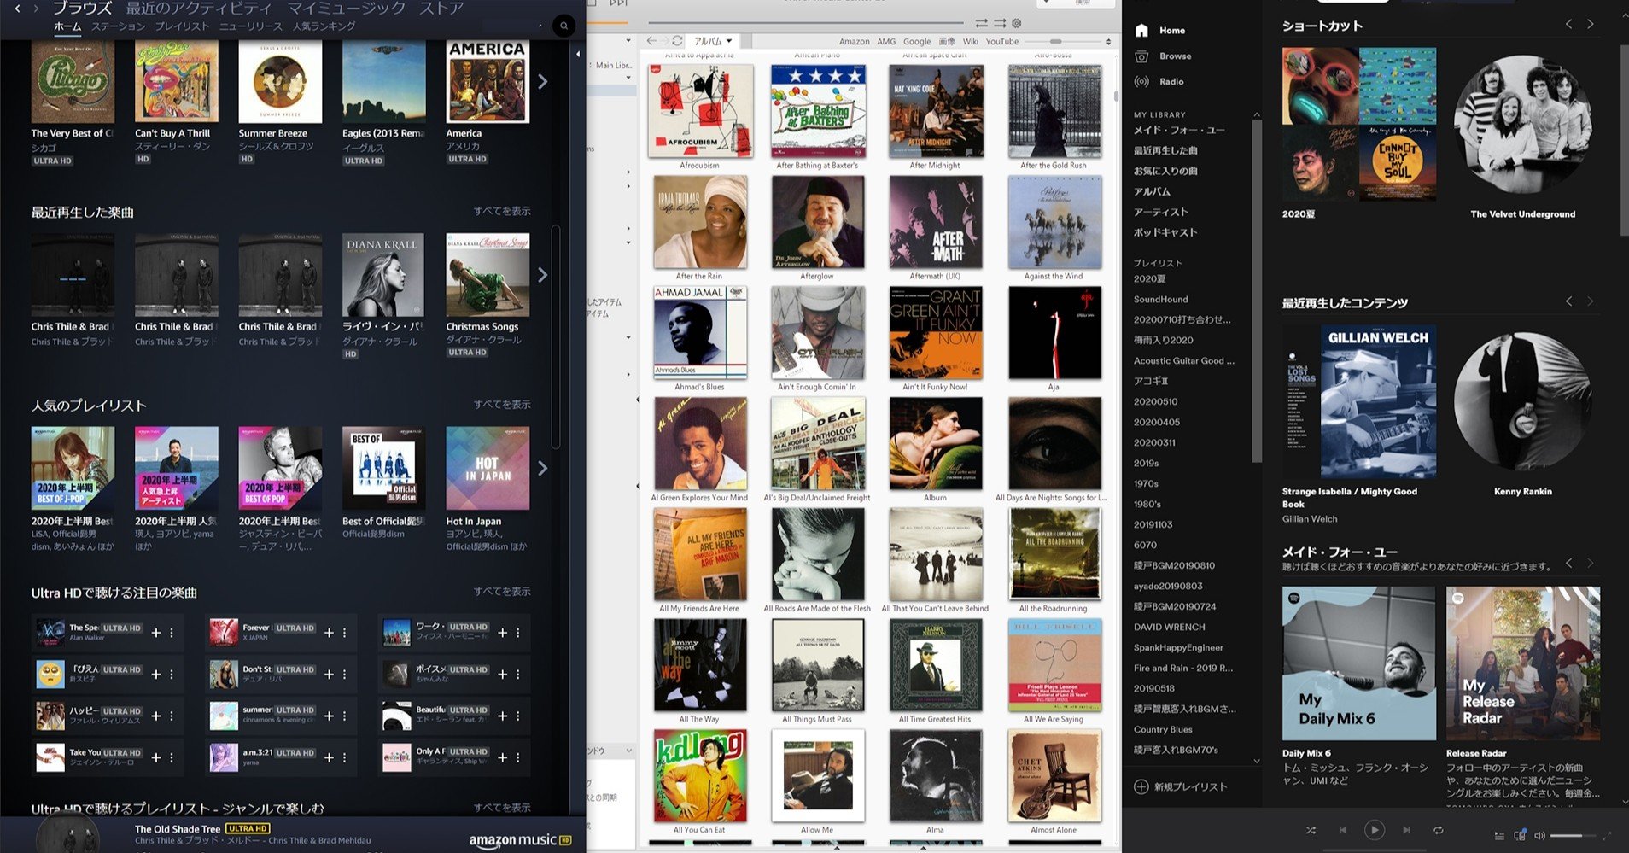Open Spotify connect-to-device menu
Screen dimensions: 1629x853
(1520, 835)
